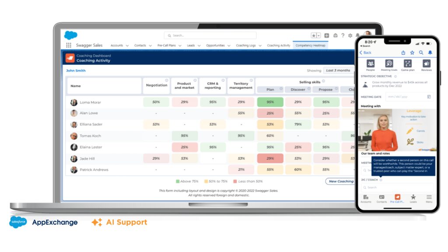Click the John Smith name link

click(x=76, y=70)
